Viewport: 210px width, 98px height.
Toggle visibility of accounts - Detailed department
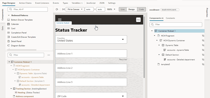pos(203,60)
